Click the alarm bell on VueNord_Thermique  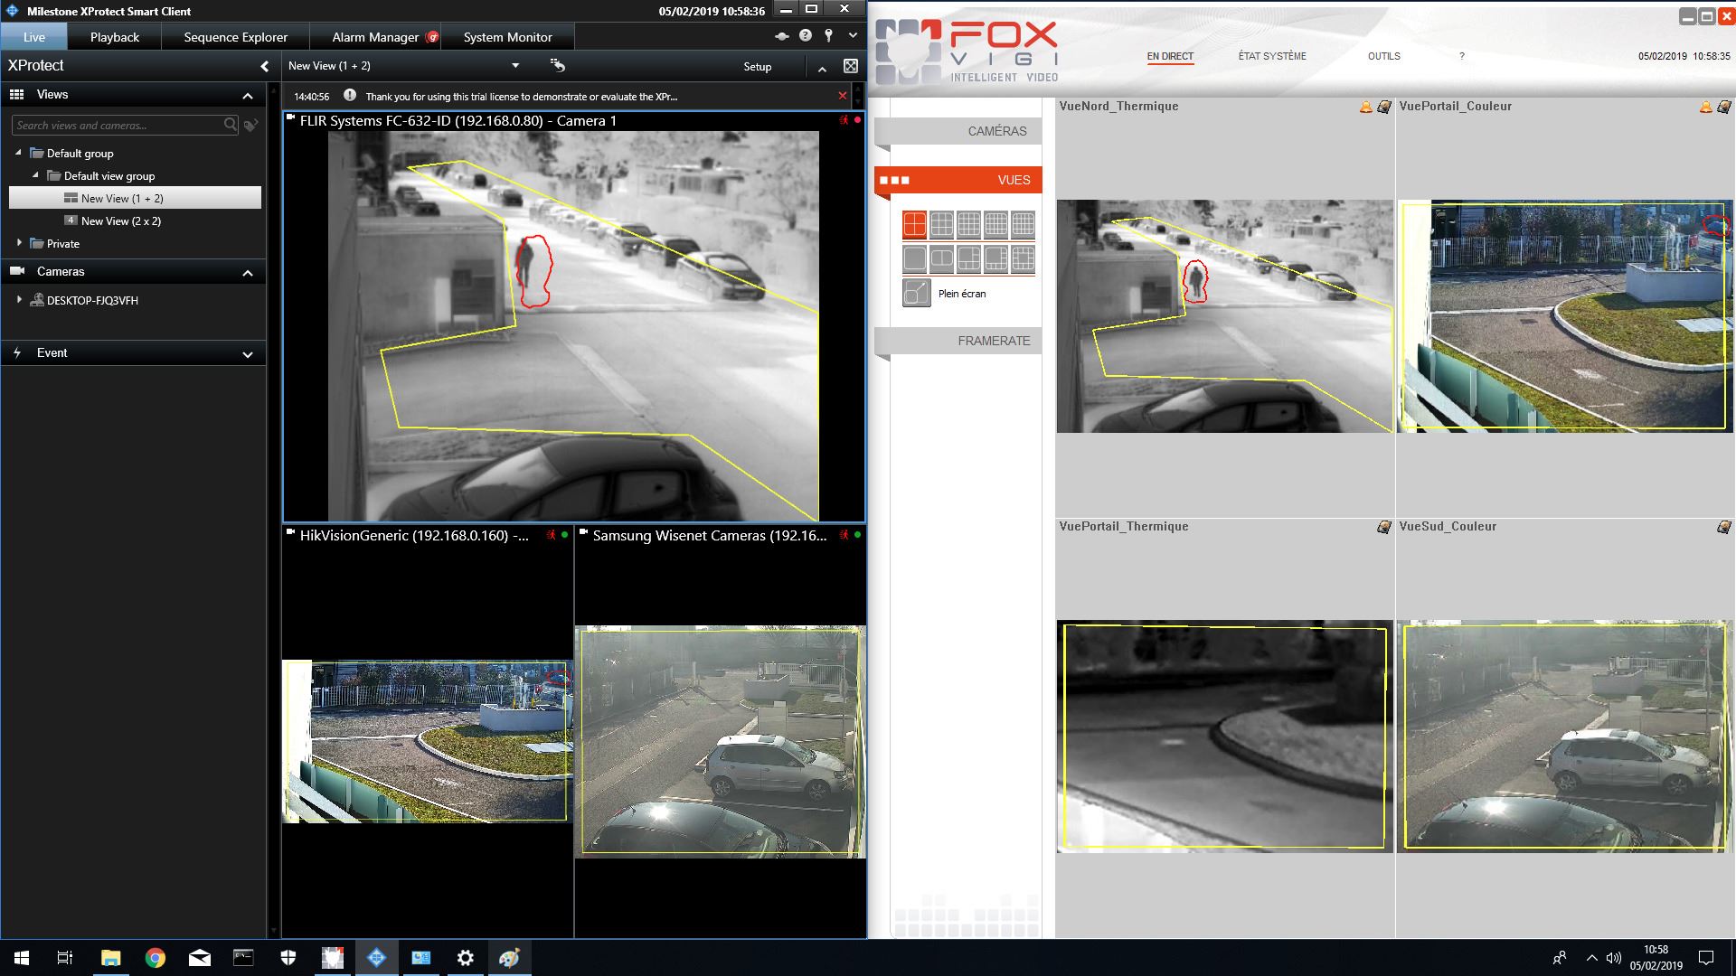[1365, 107]
